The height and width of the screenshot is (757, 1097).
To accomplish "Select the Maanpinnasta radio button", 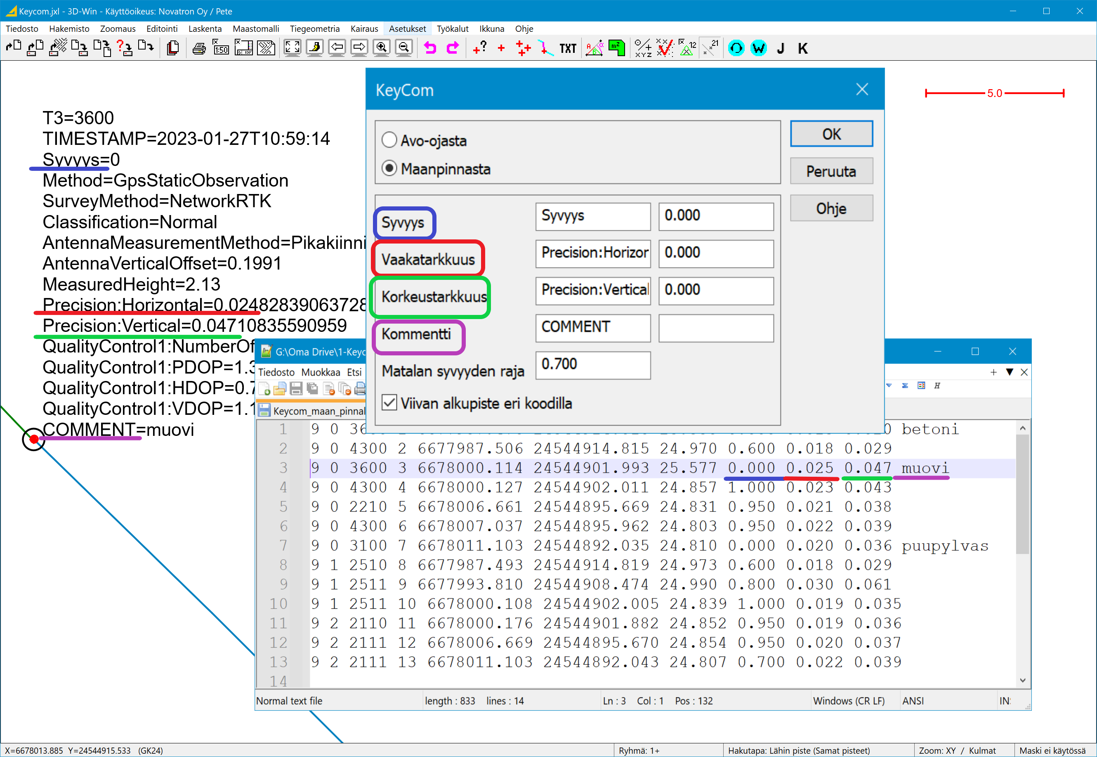I will [389, 168].
